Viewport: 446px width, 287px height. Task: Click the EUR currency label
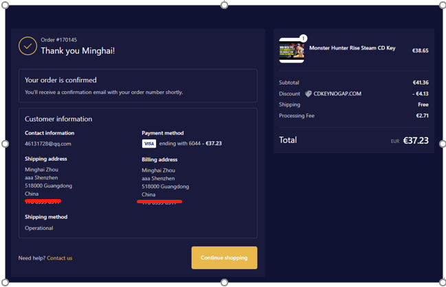[x=394, y=141]
